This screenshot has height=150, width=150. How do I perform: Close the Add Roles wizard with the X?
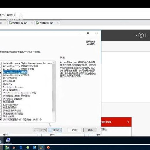tap(97, 33)
